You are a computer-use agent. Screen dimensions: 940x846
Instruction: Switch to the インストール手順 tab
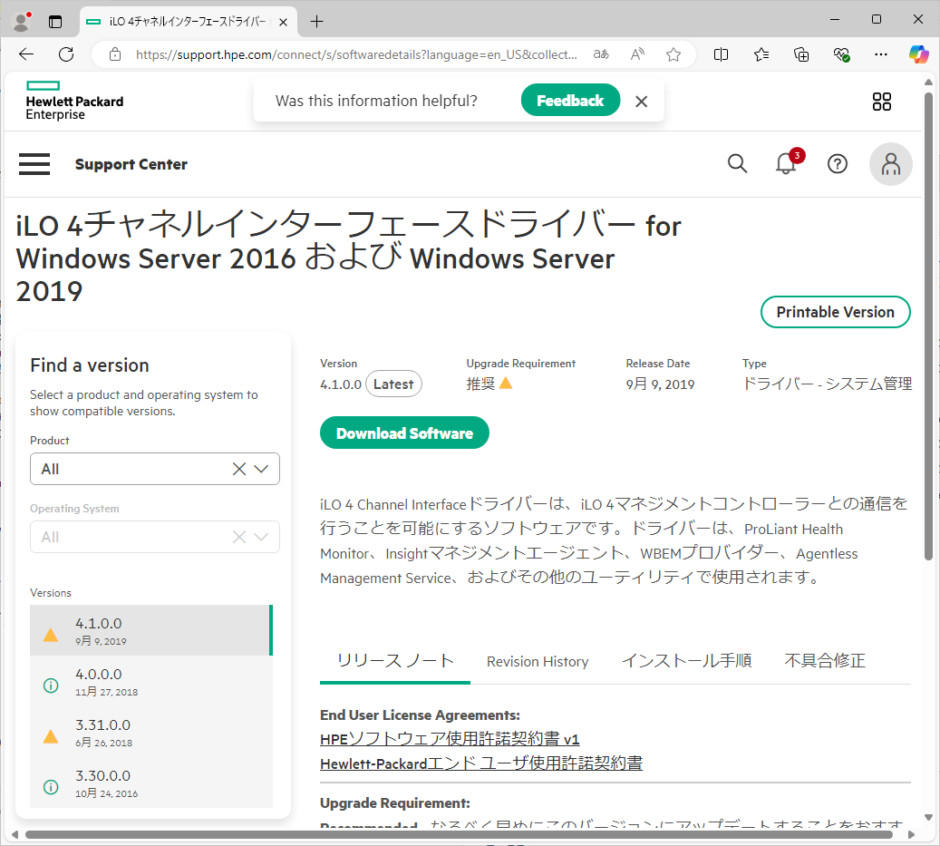tap(687, 661)
